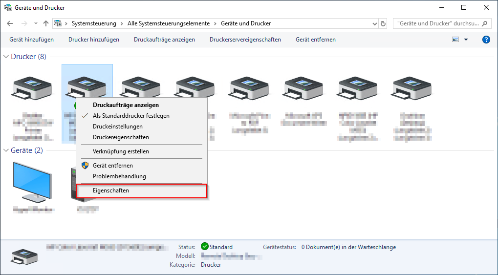Select the monitor device icon under Geräte
This screenshot has height=275, width=498.
point(32,181)
